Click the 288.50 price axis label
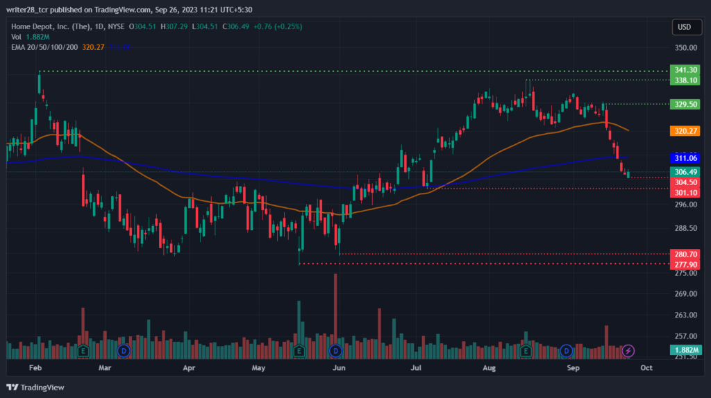The height and width of the screenshot is (398, 711). click(685, 228)
